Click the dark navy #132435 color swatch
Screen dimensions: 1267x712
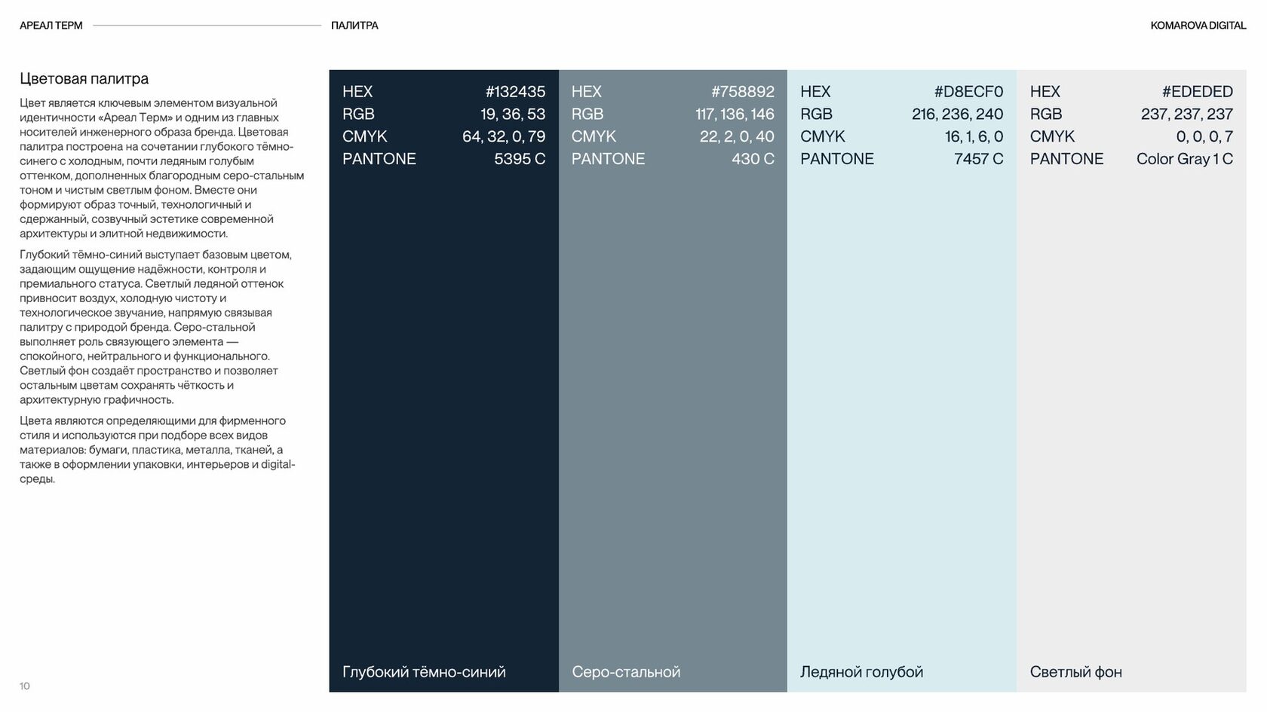coord(443,380)
